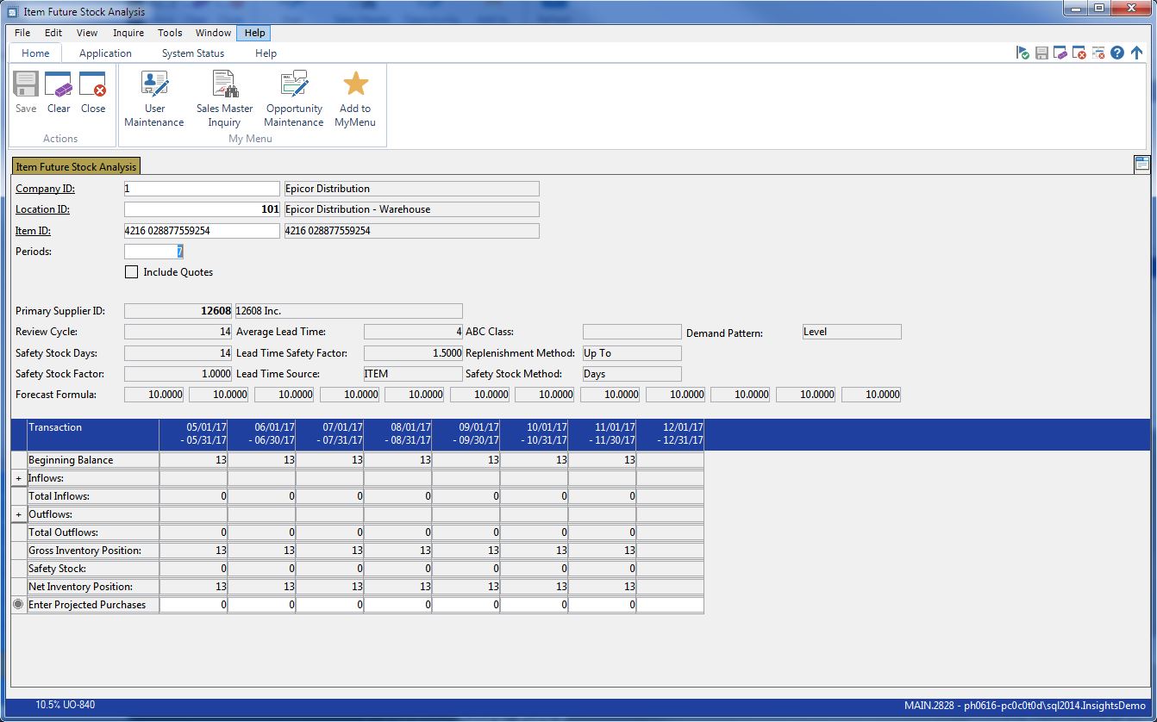The image size is (1157, 722).
Task: Expand the Outflows row
Action: click(19, 514)
